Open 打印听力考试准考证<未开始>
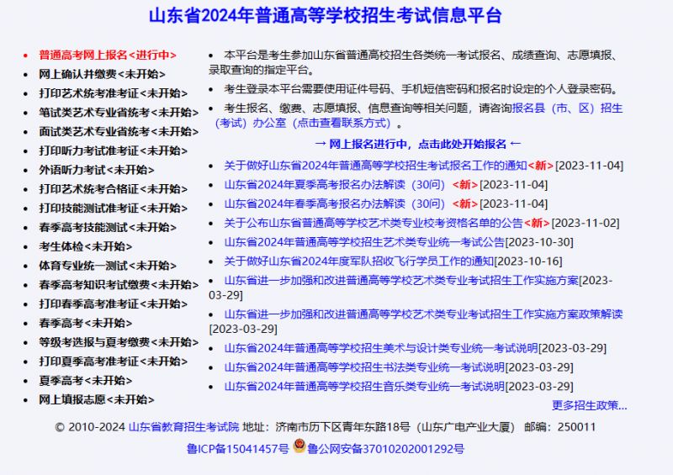The width and height of the screenshot is (673, 475). pyautogui.click(x=113, y=150)
